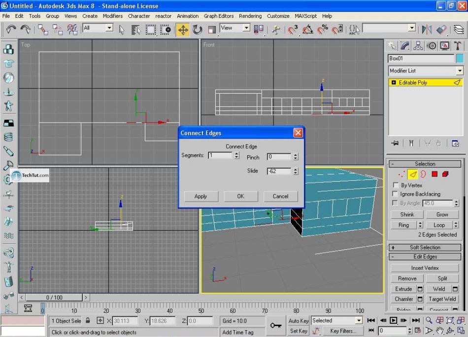468x337 pixels.
Task: Open the Layer Manager icon
Action: pyautogui.click(x=459, y=30)
